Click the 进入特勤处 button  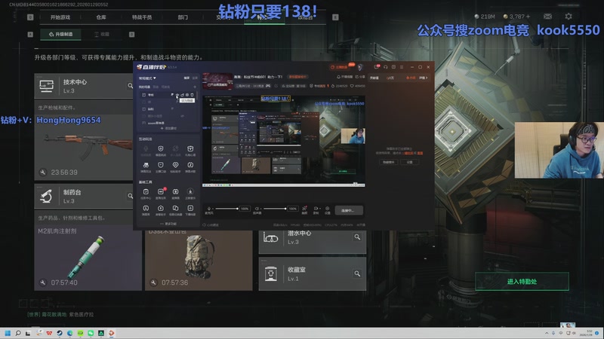(522, 282)
